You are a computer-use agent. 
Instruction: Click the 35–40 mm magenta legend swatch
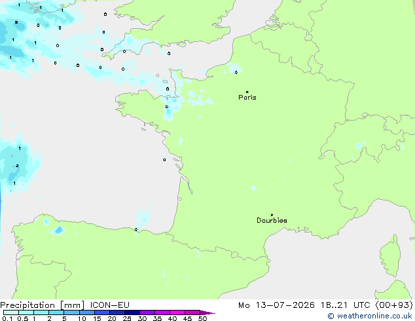(x=162, y=312)
